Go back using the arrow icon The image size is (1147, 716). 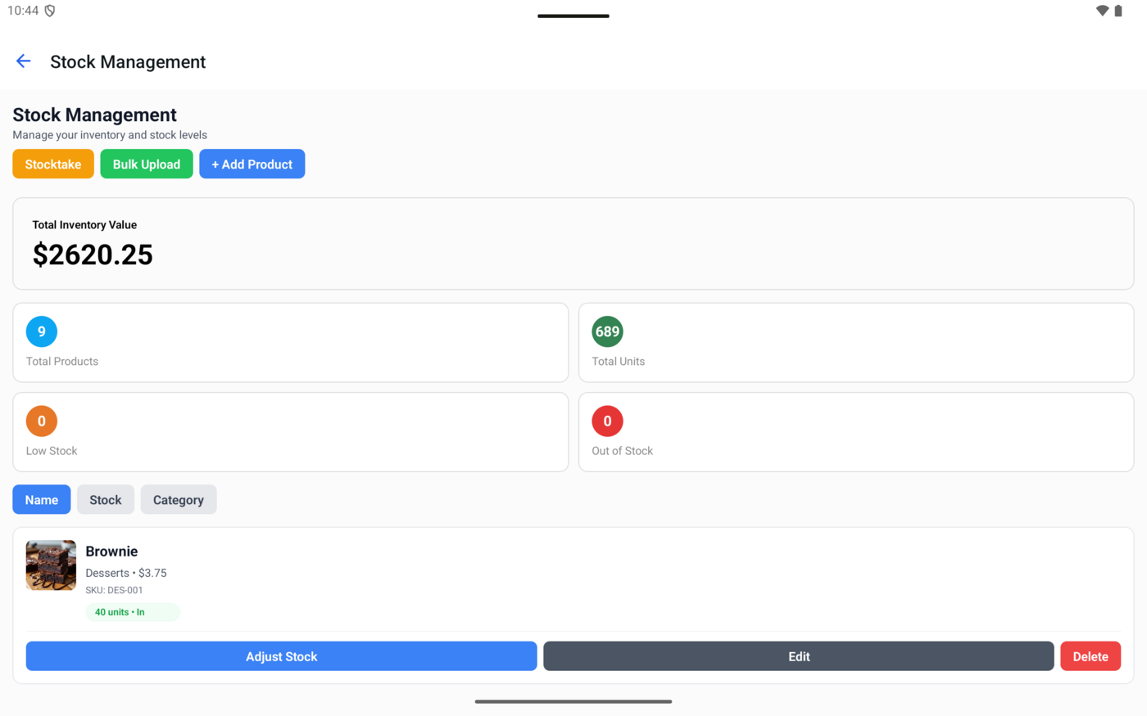coord(24,61)
